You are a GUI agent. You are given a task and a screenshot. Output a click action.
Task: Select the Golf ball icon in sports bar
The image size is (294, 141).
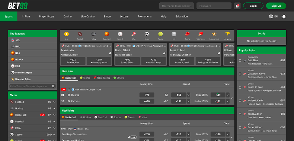[x=174, y=34]
